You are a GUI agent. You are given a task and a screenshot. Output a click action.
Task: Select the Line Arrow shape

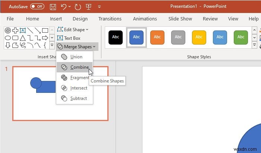coord(38,30)
